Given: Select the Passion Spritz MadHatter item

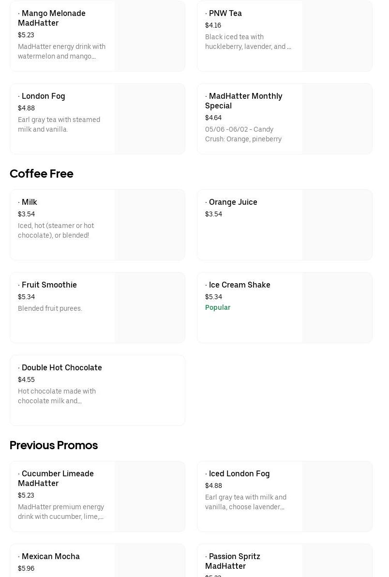Looking at the screenshot, I should pos(233,561).
